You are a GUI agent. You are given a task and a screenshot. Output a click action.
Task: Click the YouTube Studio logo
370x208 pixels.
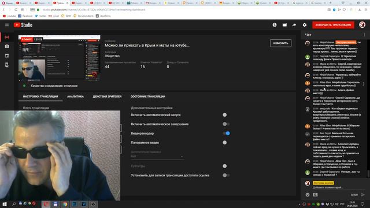(23, 25)
